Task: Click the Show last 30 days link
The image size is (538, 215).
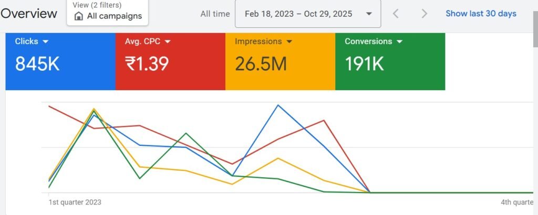Action: pos(481,14)
